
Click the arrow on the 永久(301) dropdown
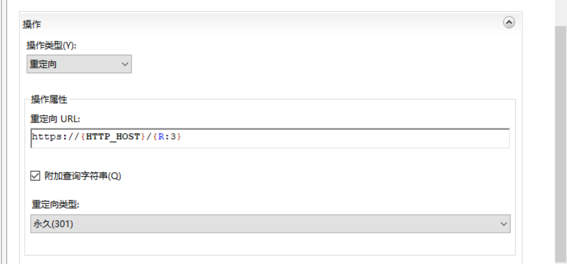pyautogui.click(x=503, y=224)
